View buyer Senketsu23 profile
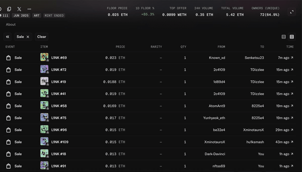 (254, 58)
